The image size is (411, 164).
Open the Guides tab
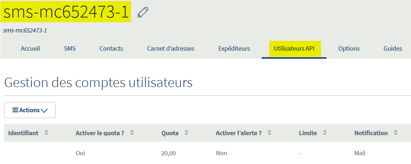tap(393, 48)
